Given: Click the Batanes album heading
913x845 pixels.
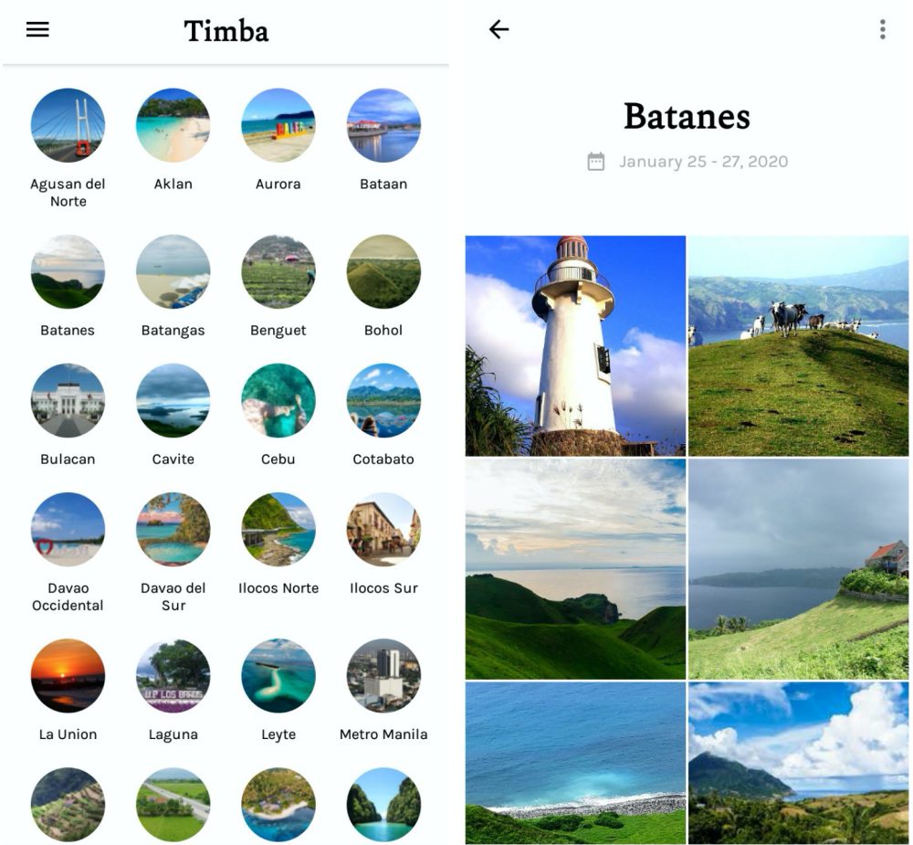Looking at the screenshot, I should (687, 116).
